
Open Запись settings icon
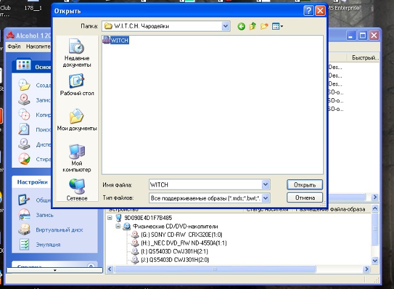(24, 214)
